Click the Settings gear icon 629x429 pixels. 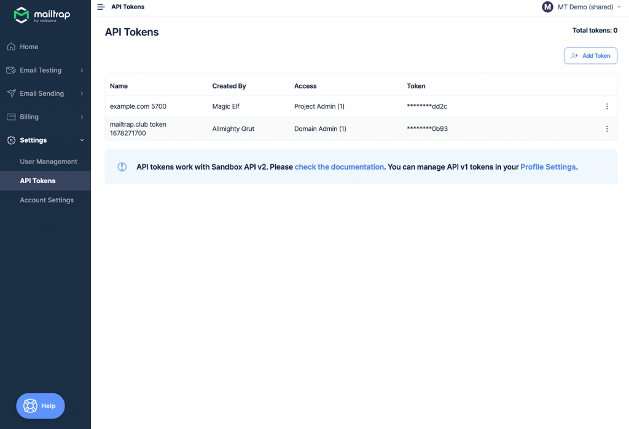[10, 140]
